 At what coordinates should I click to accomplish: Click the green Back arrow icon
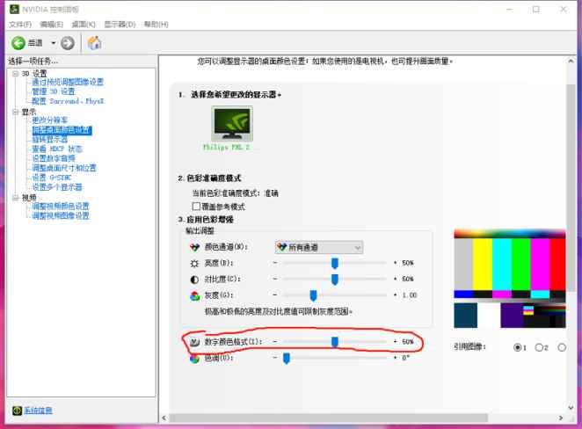click(18, 42)
